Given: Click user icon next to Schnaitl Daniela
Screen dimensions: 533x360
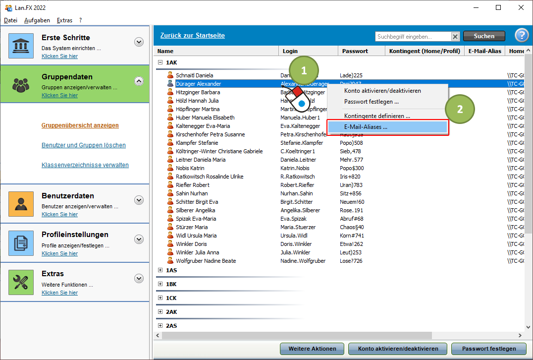Looking at the screenshot, I should (170, 75).
